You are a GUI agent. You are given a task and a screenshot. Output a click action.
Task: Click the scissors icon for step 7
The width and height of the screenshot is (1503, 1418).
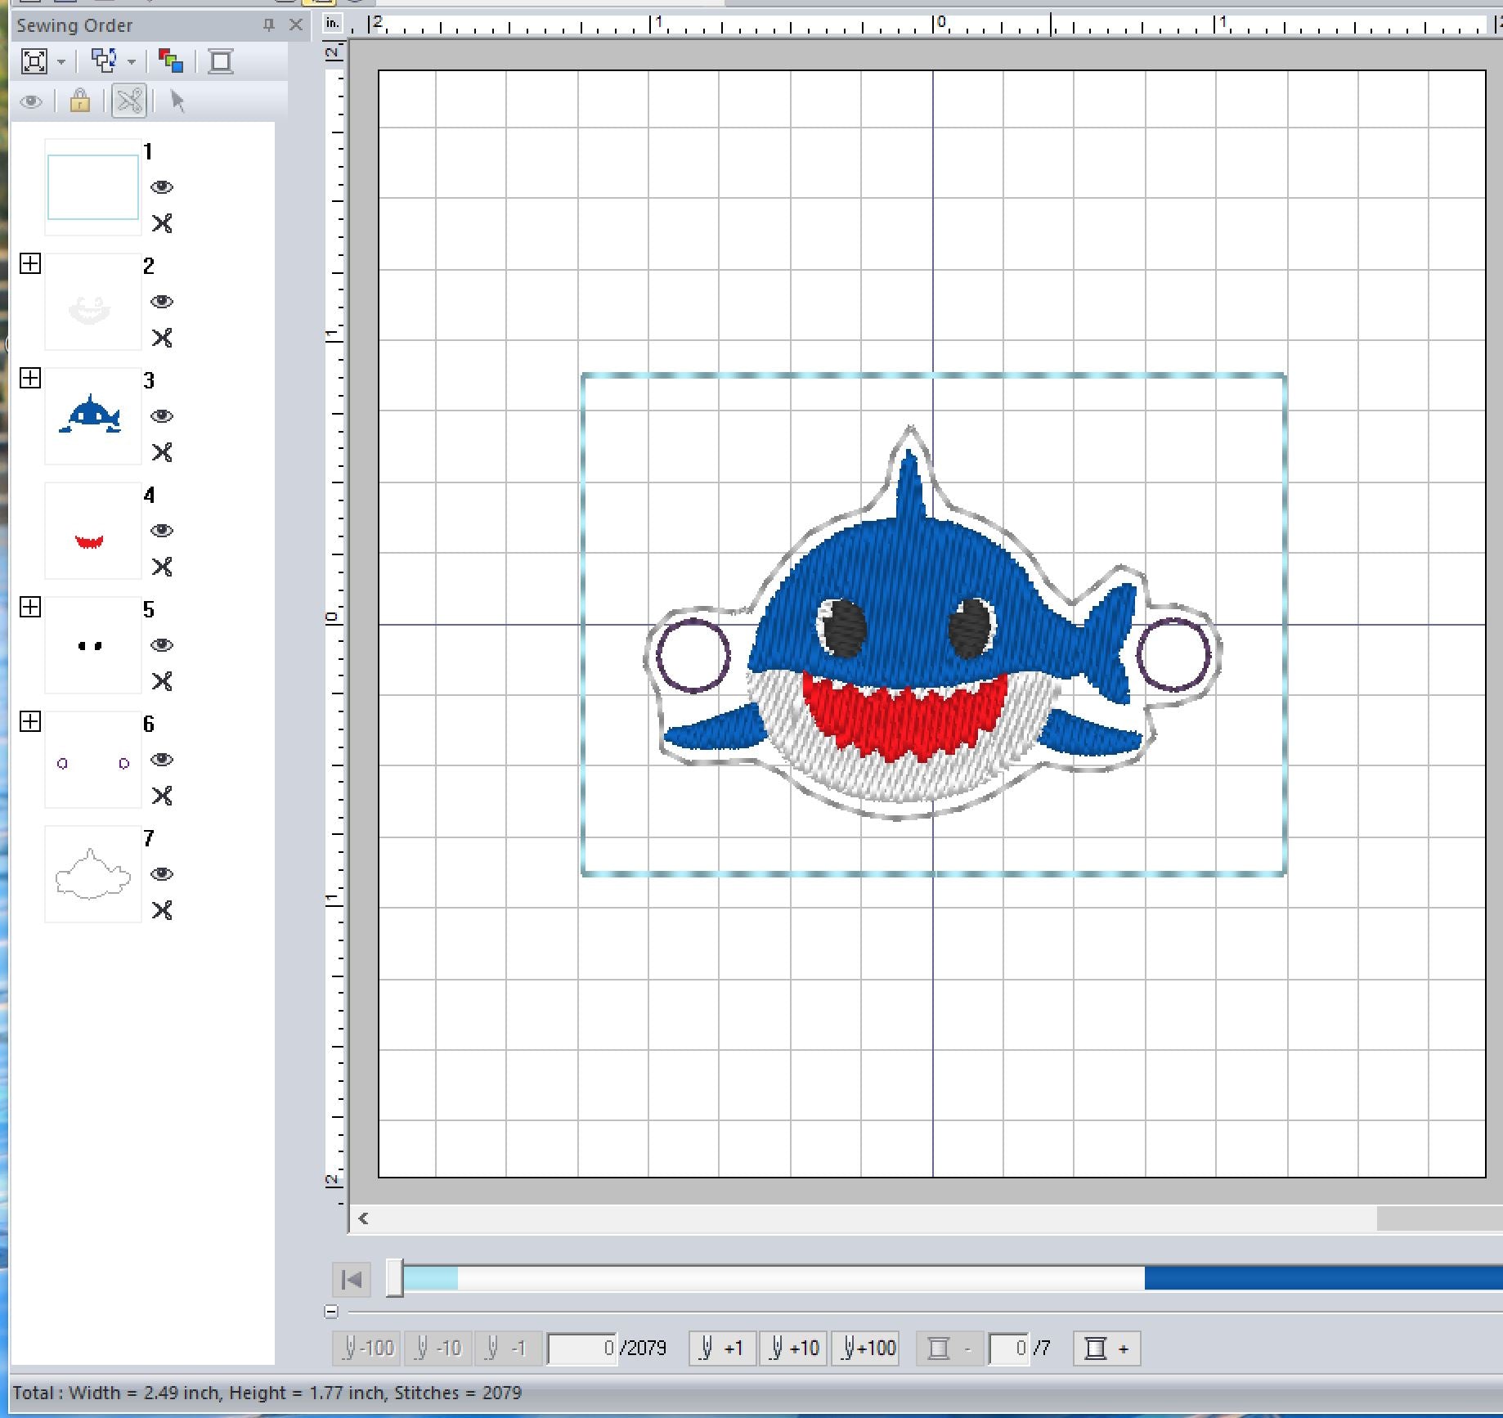click(162, 910)
